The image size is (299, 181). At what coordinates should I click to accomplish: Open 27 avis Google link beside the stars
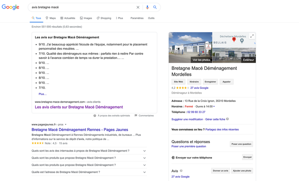199,88
